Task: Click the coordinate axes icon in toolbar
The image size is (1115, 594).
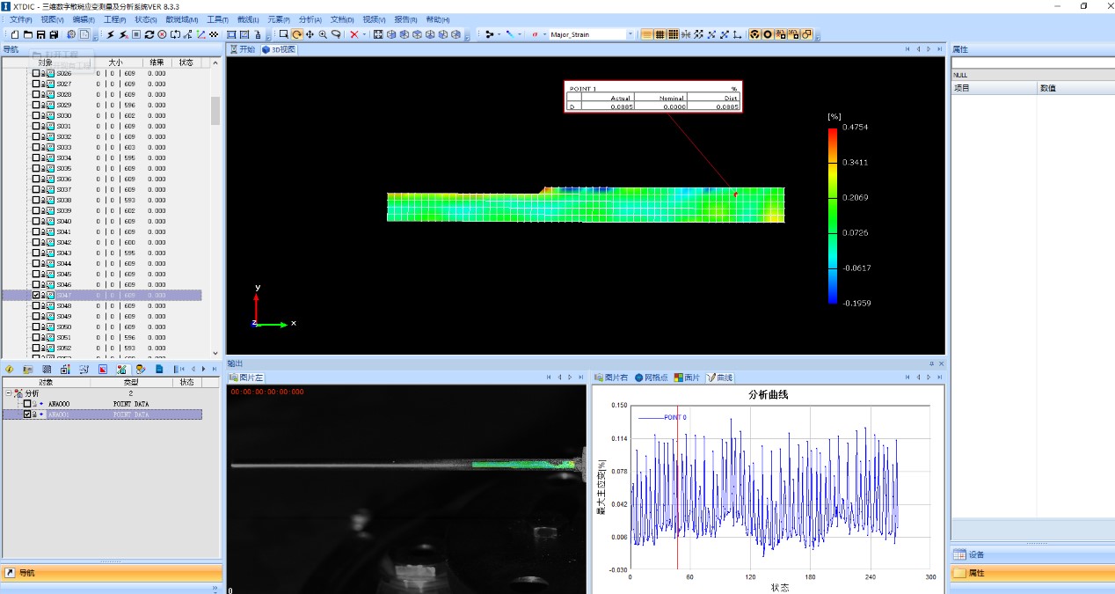Action: pyautogui.click(x=201, y=34)
